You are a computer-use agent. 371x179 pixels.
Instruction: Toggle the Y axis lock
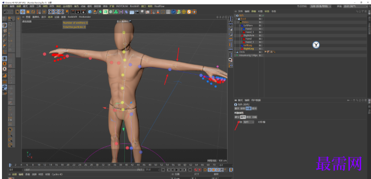pyautogui.click(x=56, y=12)
